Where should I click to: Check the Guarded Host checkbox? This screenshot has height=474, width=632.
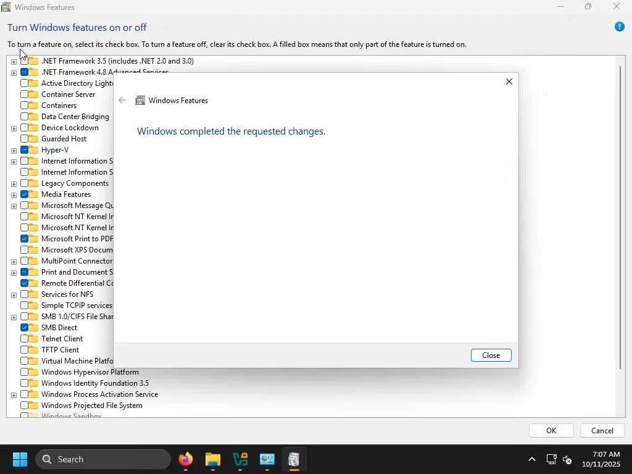click(x=24, y=139)
